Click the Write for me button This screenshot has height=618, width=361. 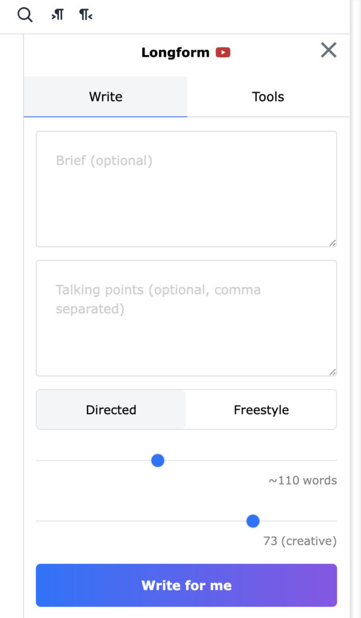coord(186,585)
